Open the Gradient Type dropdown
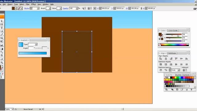 (x=36, y=44)
